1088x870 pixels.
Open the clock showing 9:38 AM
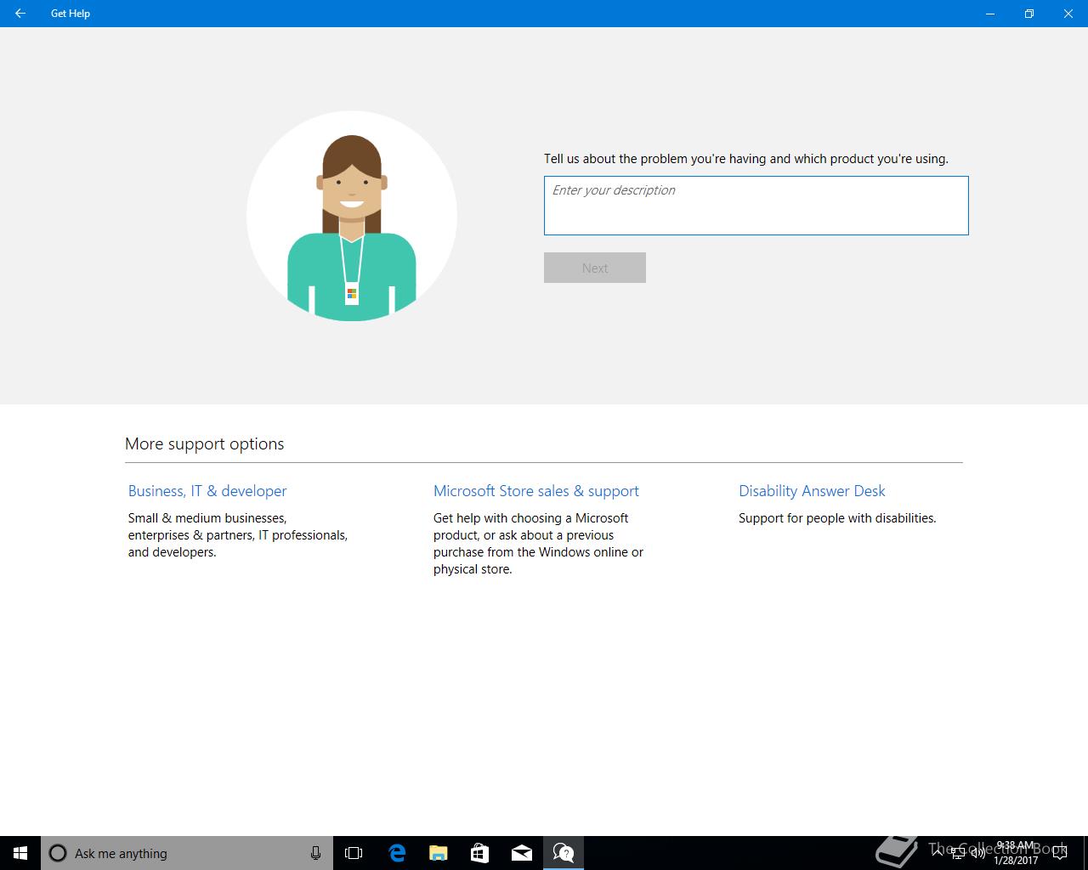tap(1016, 853)
